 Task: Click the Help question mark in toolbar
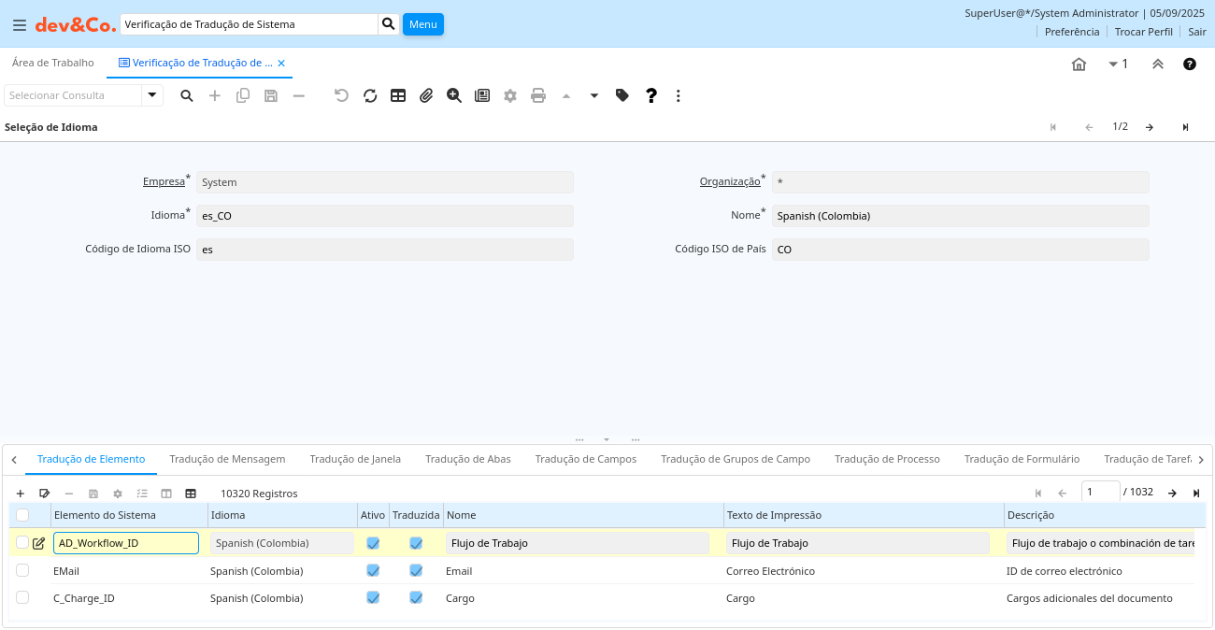pos(651,95)
